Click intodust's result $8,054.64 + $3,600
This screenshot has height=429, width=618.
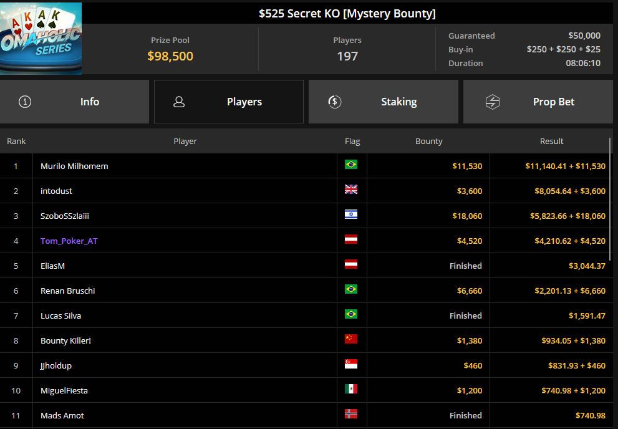point(570,191)
